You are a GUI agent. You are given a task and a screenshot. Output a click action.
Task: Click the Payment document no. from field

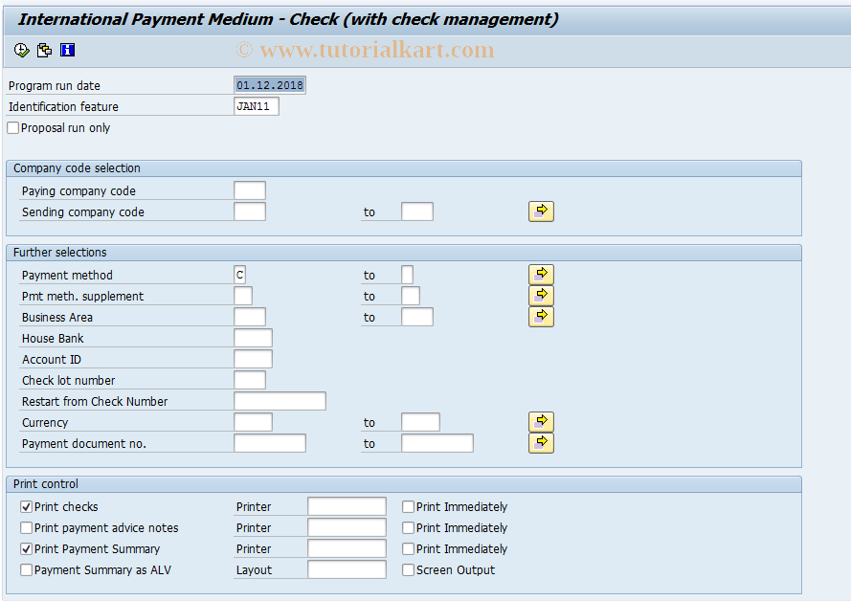[x=270, y=443]
